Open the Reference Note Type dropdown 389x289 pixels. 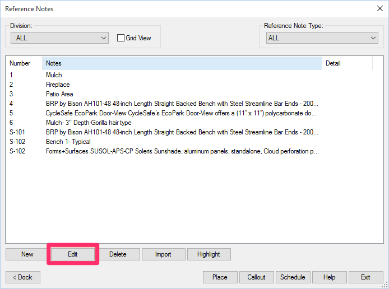point(322,38)
